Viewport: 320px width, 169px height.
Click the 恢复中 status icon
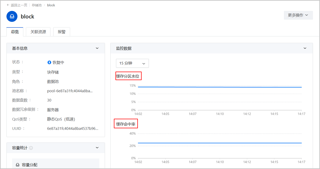(x=49, y=63)
